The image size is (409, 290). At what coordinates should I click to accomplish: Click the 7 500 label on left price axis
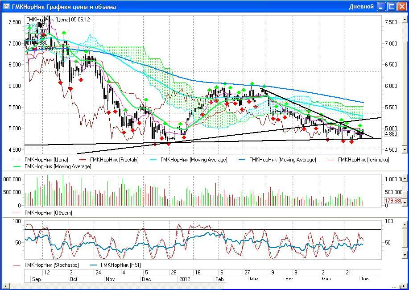(15, 22)
